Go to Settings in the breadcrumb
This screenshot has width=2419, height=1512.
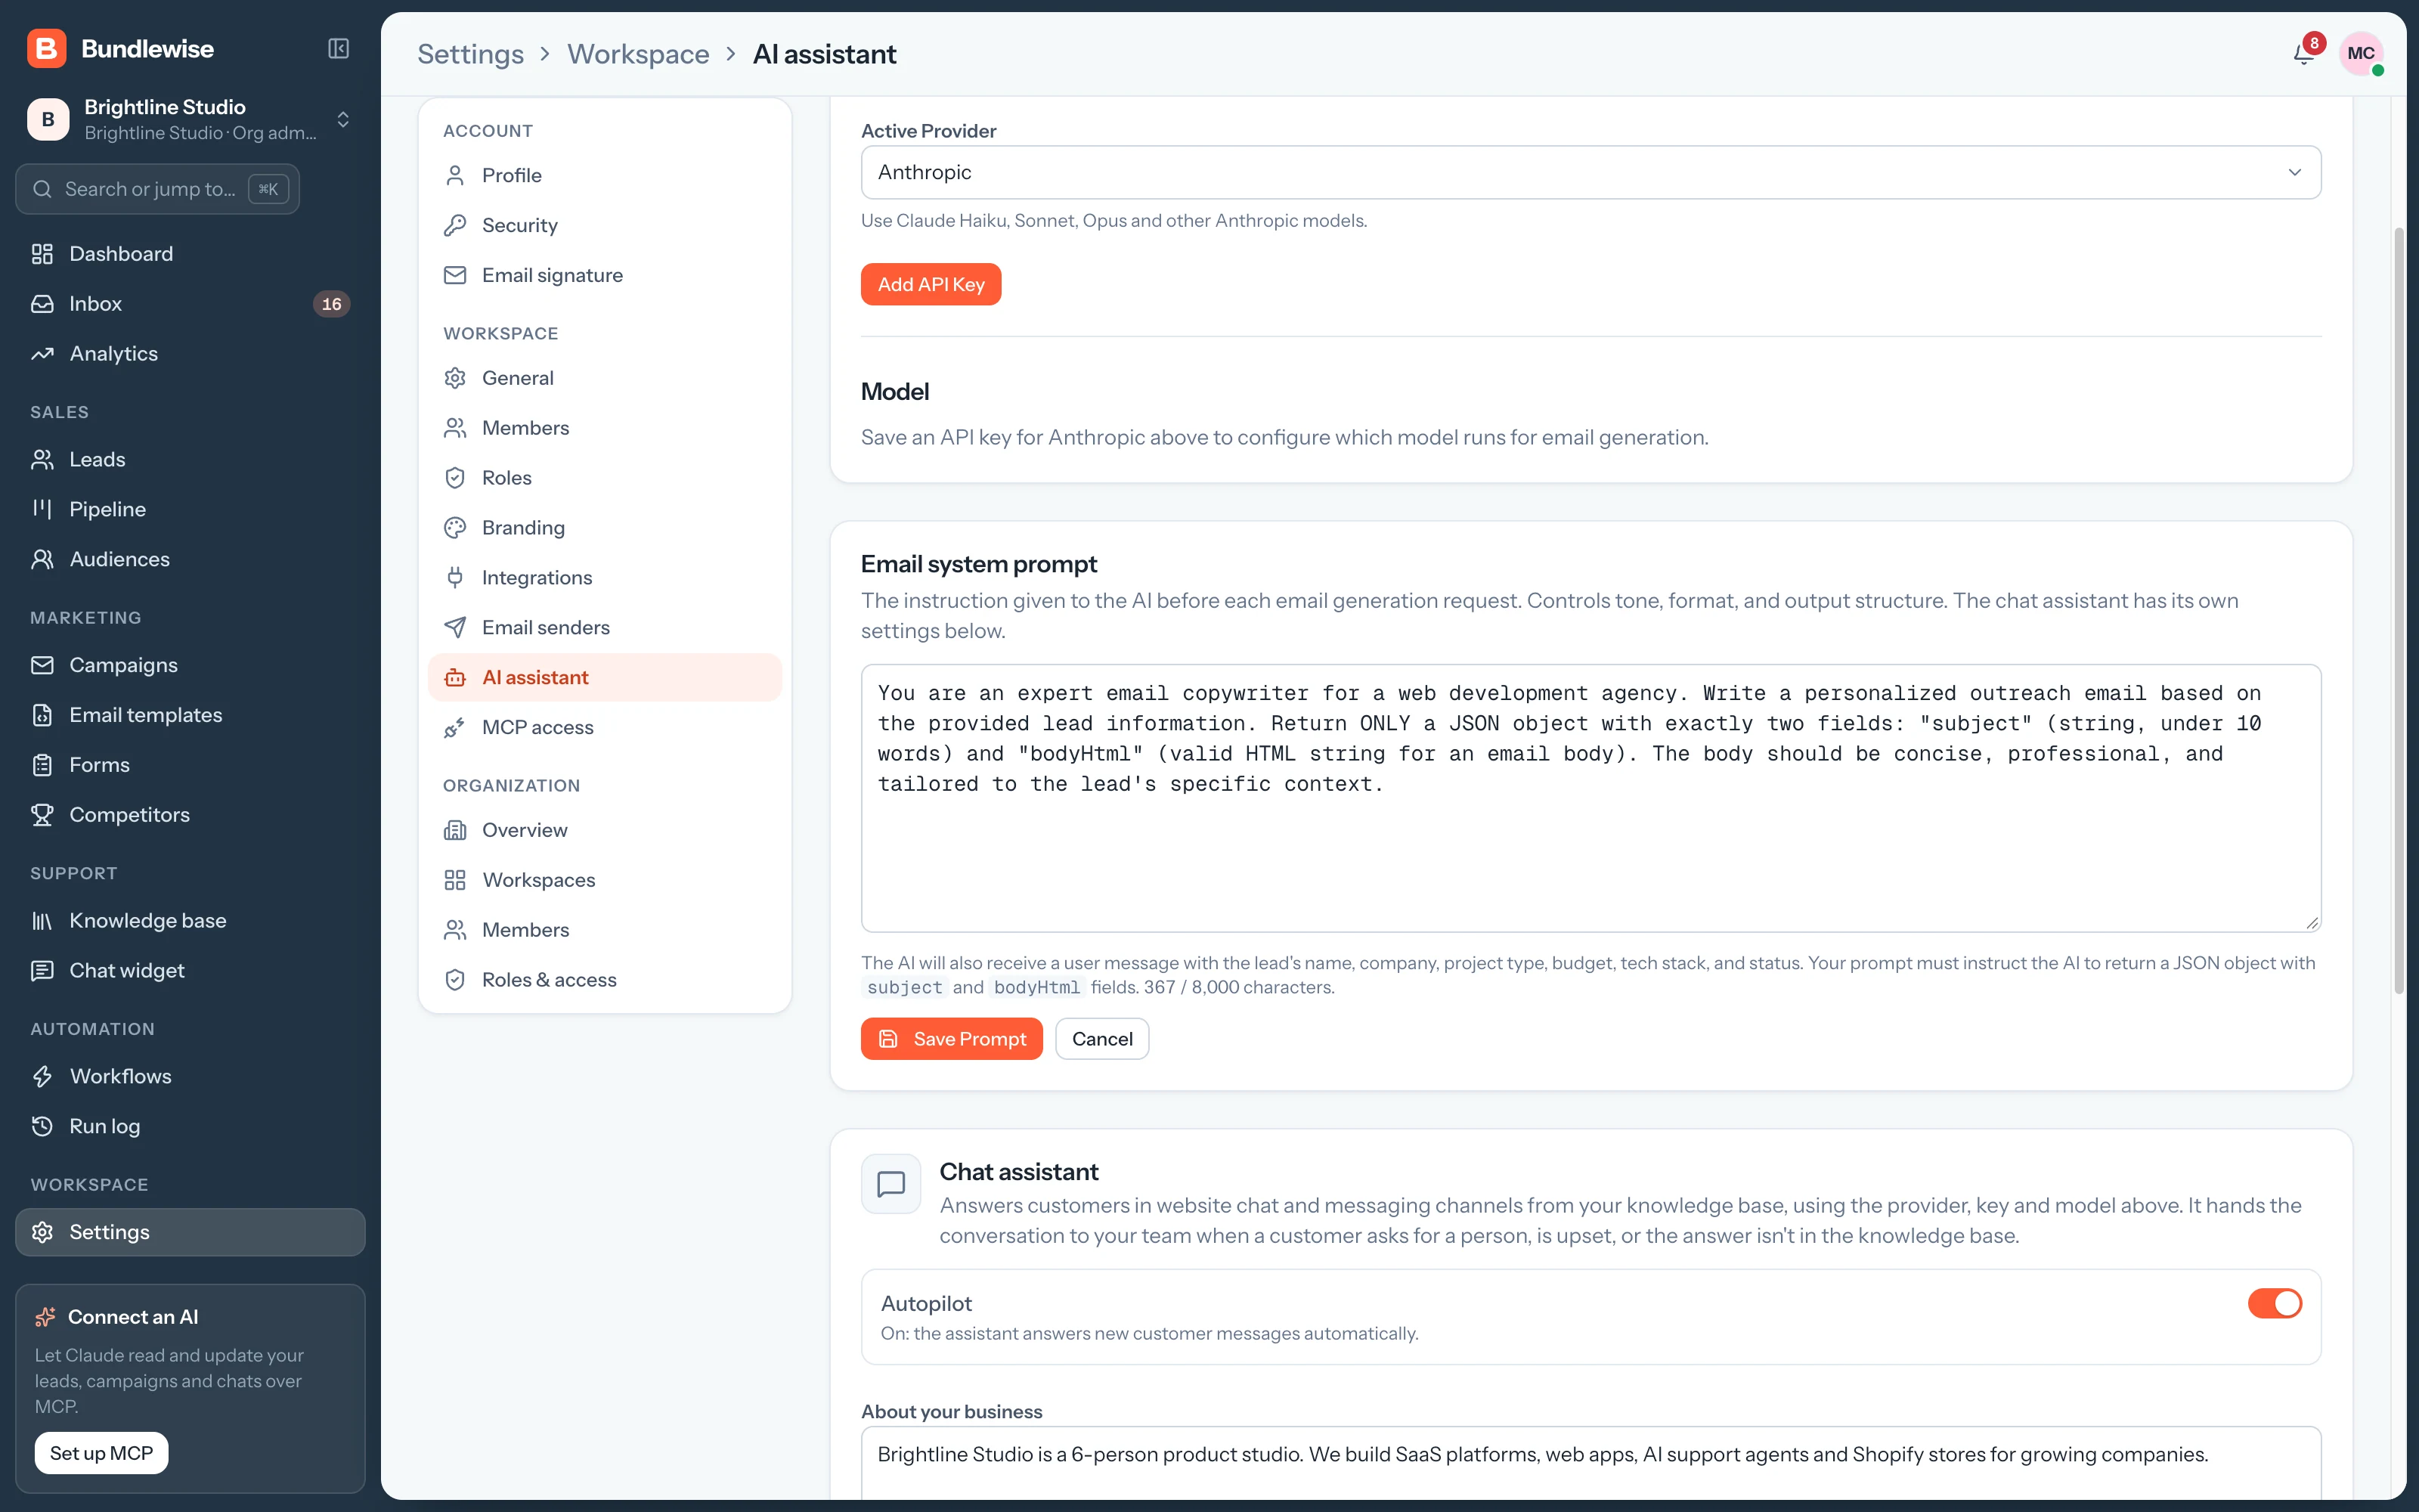(x=471, y=54)
